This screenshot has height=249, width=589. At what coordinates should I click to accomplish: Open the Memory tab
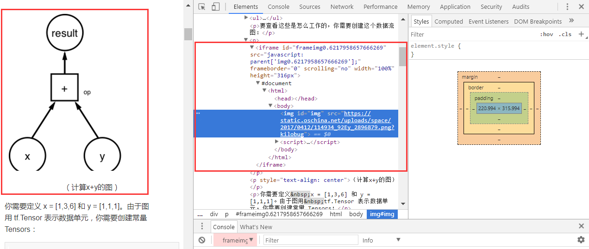[x=419, y=6]
